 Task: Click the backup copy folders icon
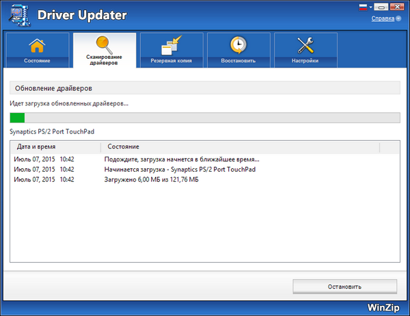click(172, 46)
